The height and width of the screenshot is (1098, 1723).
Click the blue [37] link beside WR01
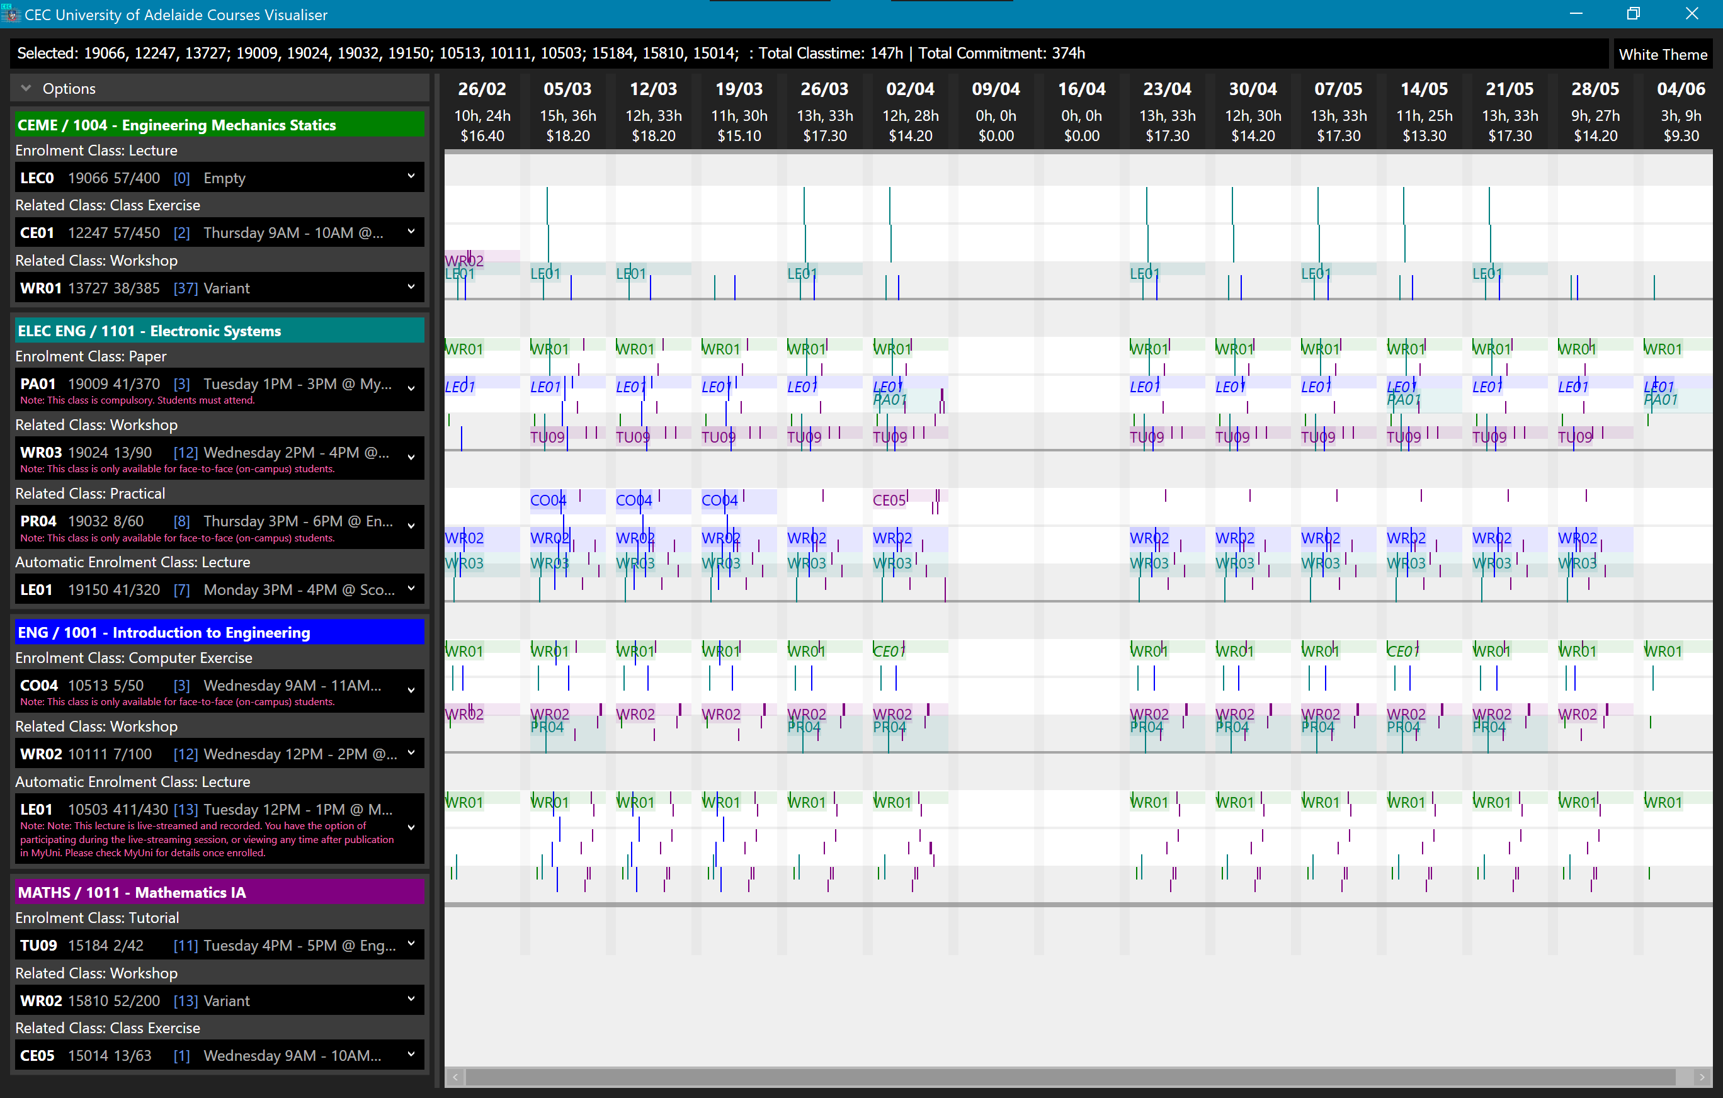coord(185,288)
